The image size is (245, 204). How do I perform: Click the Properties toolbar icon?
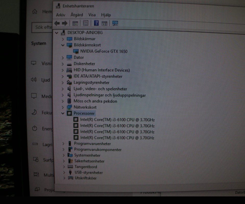coord(86,23)
